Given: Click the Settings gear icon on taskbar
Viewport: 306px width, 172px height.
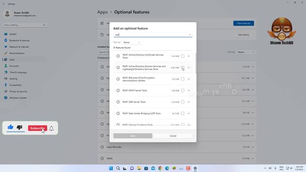Looking at the screenshot, I should (x=195, y=168).
